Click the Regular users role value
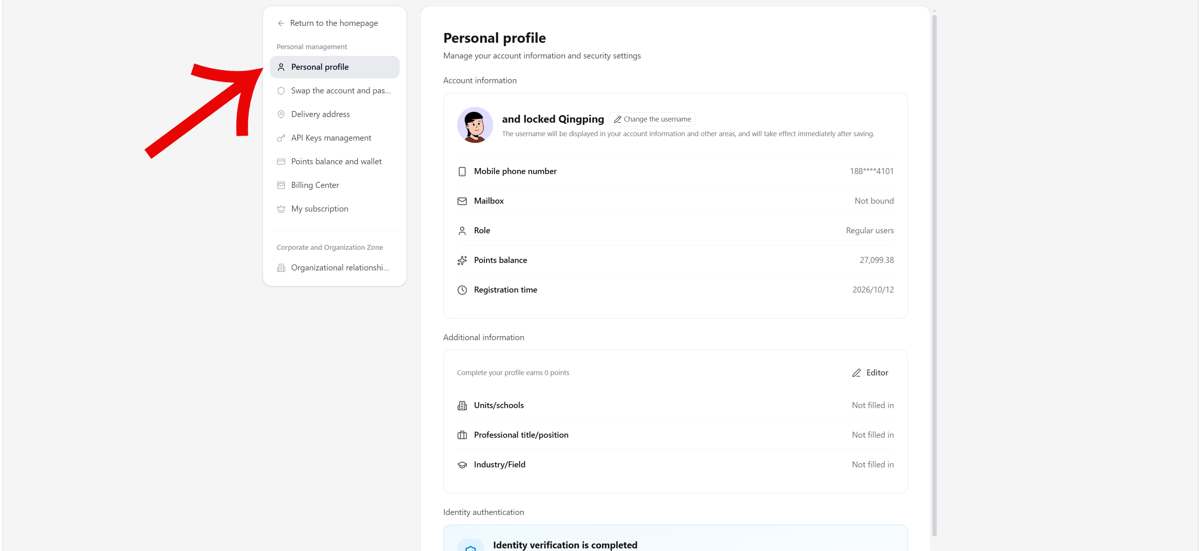Viewport: 1201px width, 551px height. [870, 231]
